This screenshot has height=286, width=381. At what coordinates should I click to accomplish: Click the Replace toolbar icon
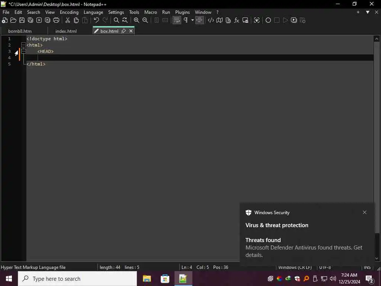click(x=125, y=20)
